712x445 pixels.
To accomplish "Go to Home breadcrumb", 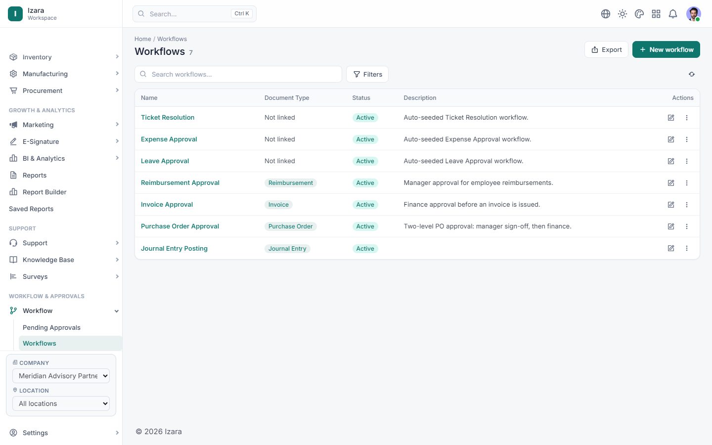I will tap(143, 39).
